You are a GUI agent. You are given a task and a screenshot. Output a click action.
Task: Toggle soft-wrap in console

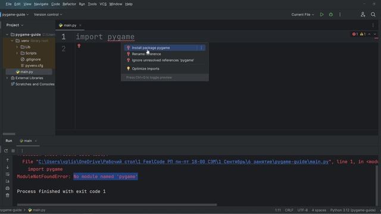(x=8, y=174)
